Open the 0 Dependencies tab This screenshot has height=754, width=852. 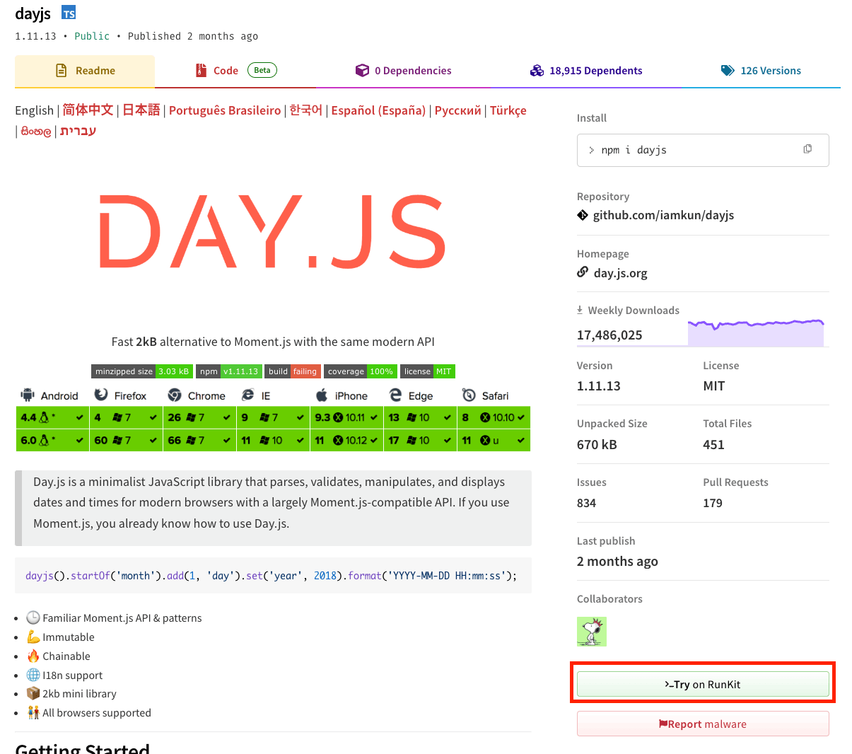point(403,71)
